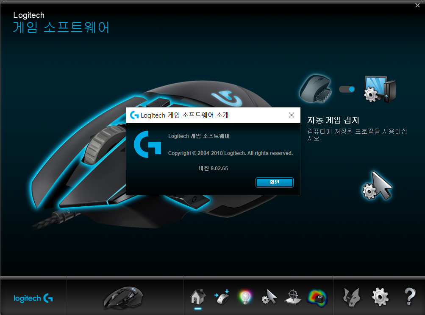Open input analysis heatmap icon

[317, 298]
